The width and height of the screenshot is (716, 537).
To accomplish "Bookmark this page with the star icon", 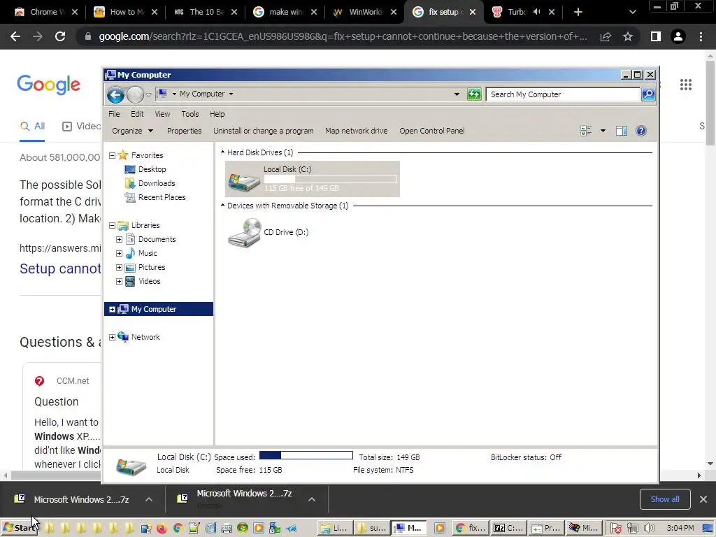I will click(628, 36).
